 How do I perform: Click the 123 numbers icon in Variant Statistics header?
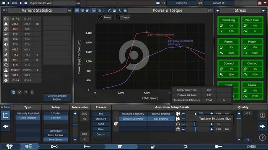point(5,10)
